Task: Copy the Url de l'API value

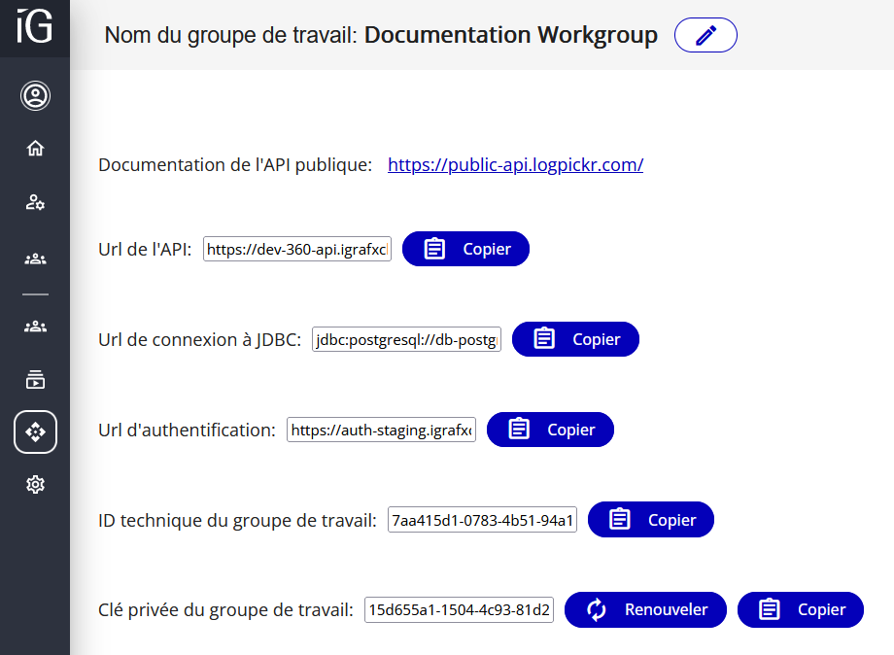Action: [x=465, y=249]
